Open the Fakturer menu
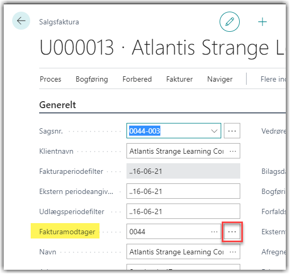The height and width of the screenshot is (274, 290). (179, 79)
